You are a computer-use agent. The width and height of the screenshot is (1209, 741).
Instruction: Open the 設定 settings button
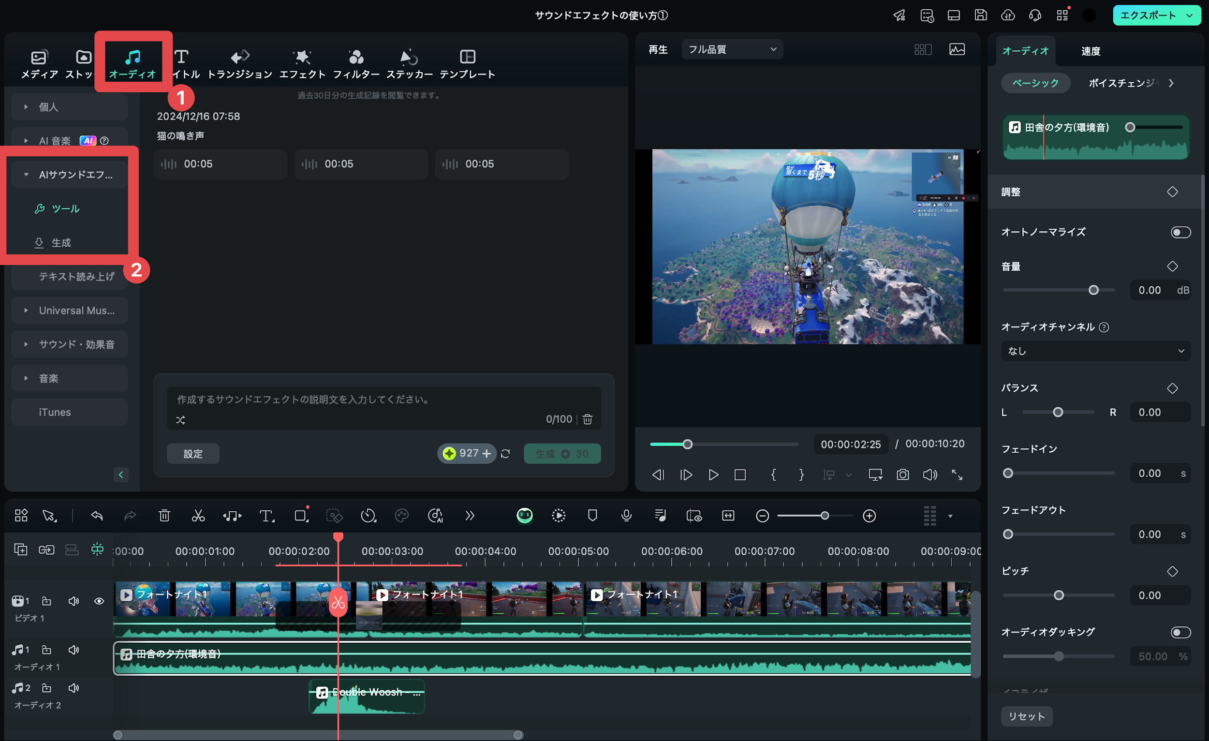click(193, 454)
